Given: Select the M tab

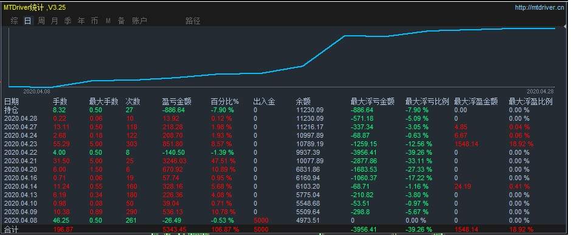Looking at the screenshot, I should [108, 21].
